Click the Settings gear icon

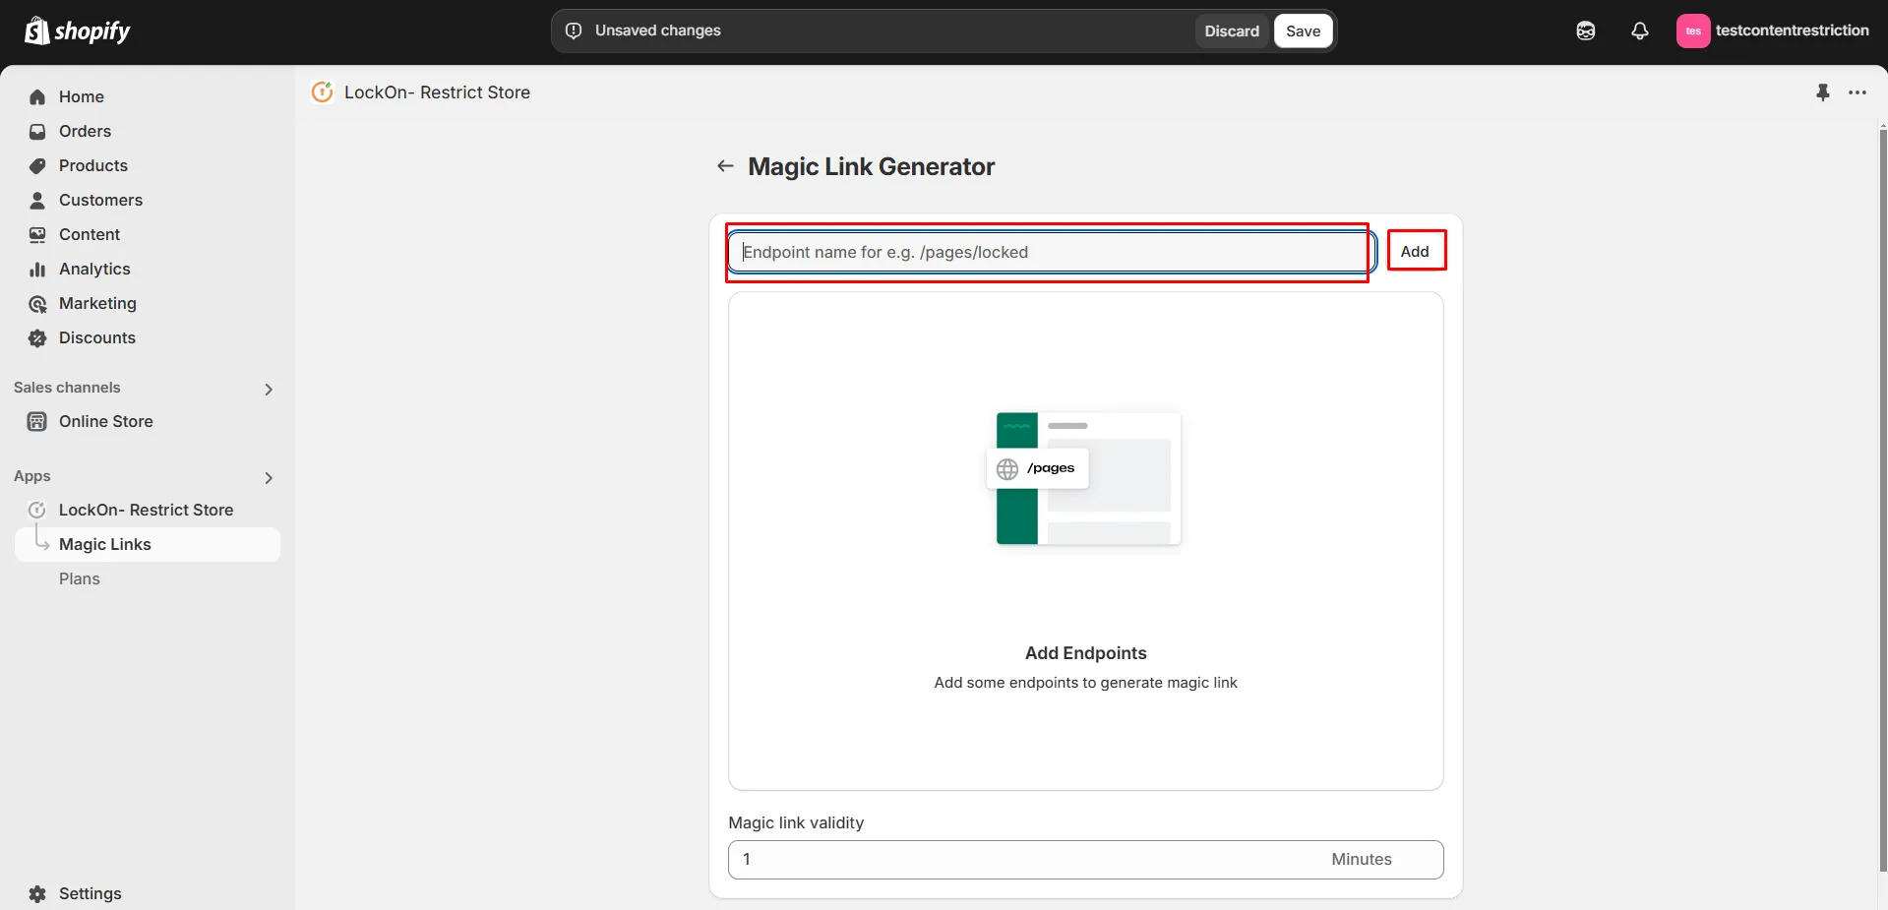pos(37,893)
